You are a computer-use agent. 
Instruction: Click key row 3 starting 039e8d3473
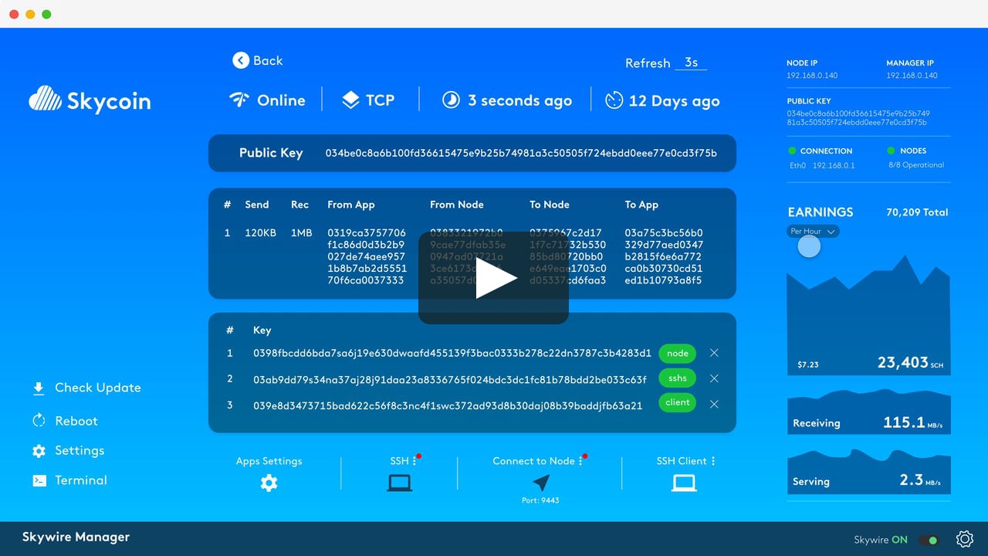click(448, 405)
